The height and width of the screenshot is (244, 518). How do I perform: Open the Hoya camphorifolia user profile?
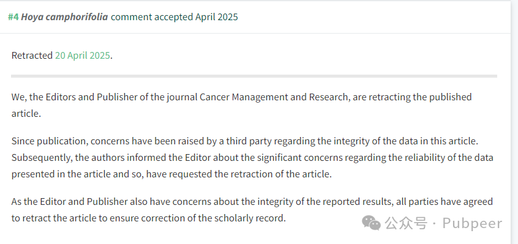tap(64, 17)
